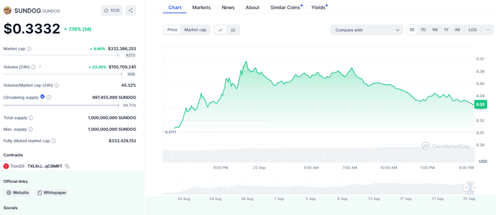Click the #56 volume rank badge
Viewport: 496px width, 215px height.
point(131,74)
